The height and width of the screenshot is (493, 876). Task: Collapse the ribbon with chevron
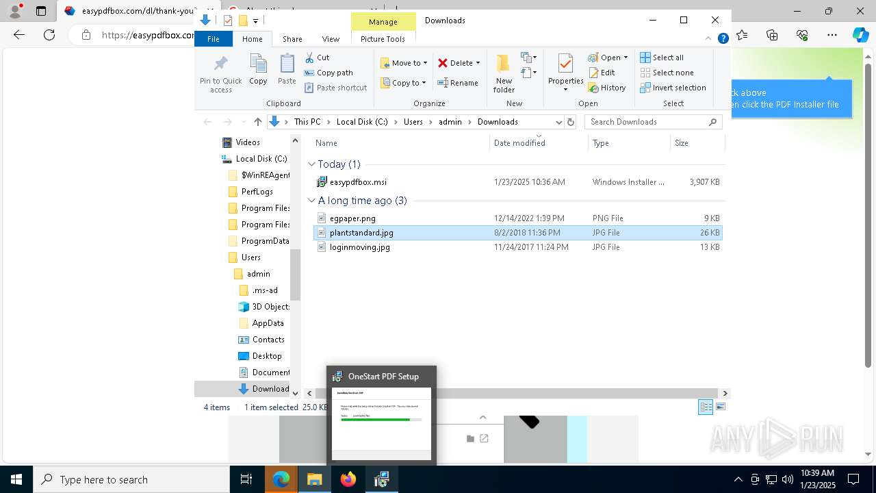[708, 39]
